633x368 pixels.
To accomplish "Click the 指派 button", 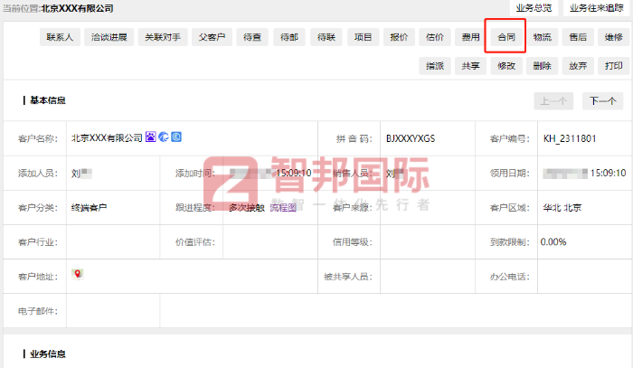I will click(x=435, y=66).
